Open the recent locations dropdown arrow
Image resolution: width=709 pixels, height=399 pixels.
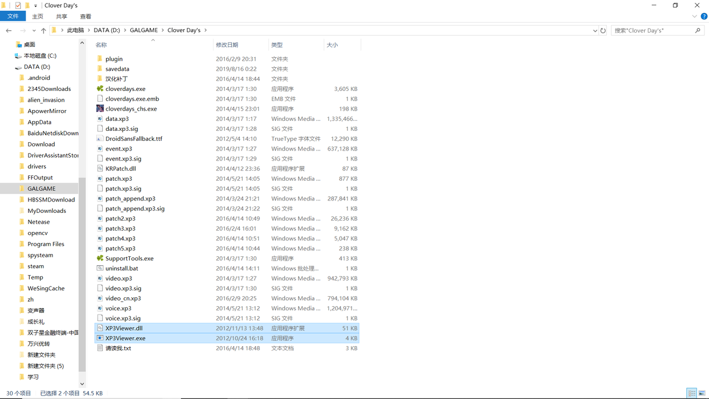[x=34, y=30]
